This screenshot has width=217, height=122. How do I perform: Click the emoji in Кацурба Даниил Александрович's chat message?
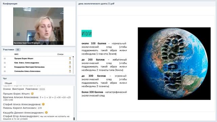[x=46, y=113]
